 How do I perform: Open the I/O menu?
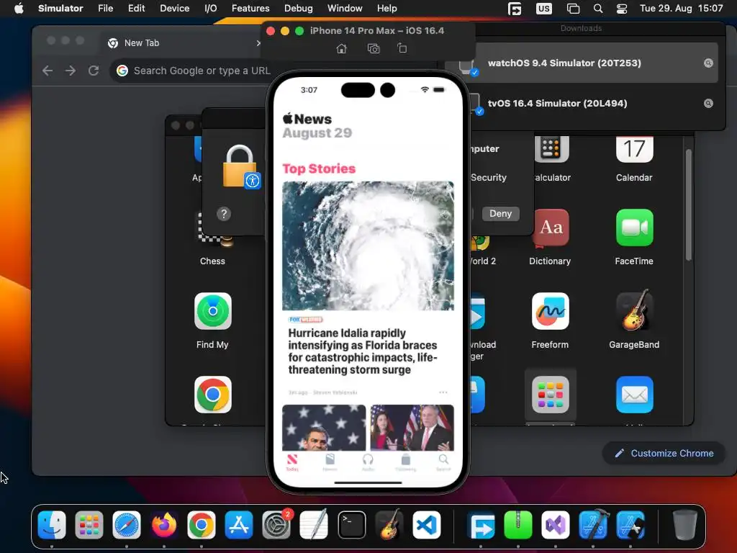pyautogui.click(x=211, y=9)
